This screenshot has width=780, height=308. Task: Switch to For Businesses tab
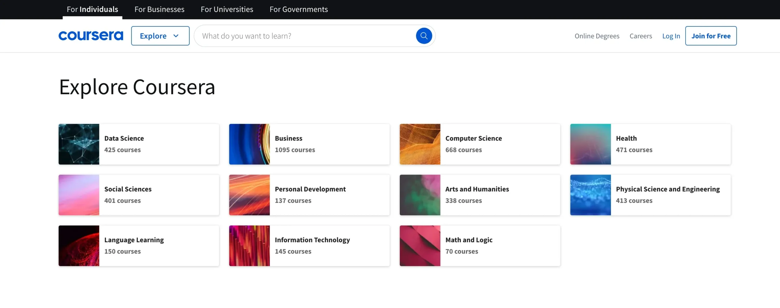click(x=159, y=9)
